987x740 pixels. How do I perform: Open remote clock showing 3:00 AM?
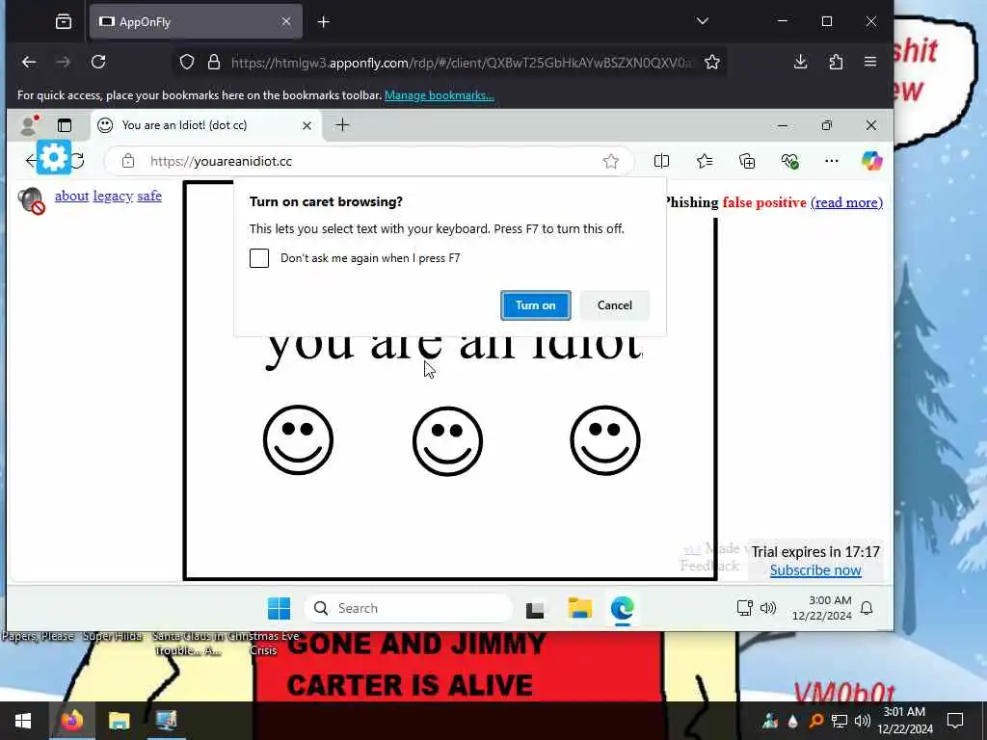pos(821,608)
